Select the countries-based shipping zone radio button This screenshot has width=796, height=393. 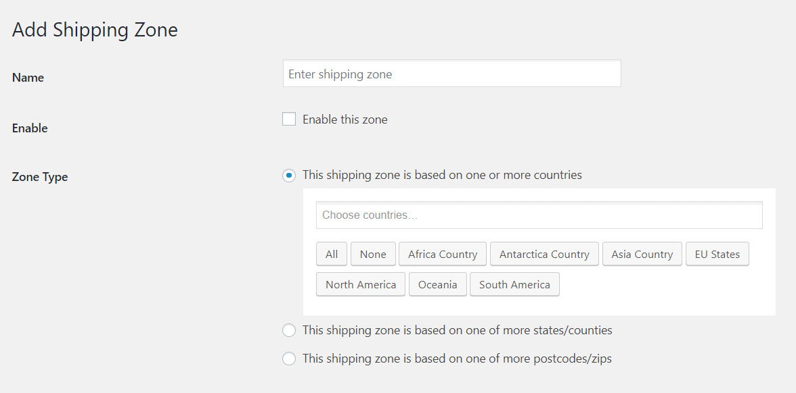(289, 175)
